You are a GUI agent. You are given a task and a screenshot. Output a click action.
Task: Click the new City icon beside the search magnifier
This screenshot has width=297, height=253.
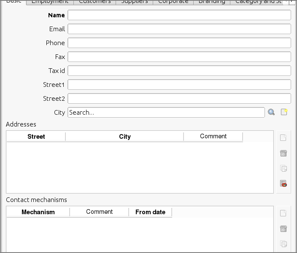(x=284, y=112)
